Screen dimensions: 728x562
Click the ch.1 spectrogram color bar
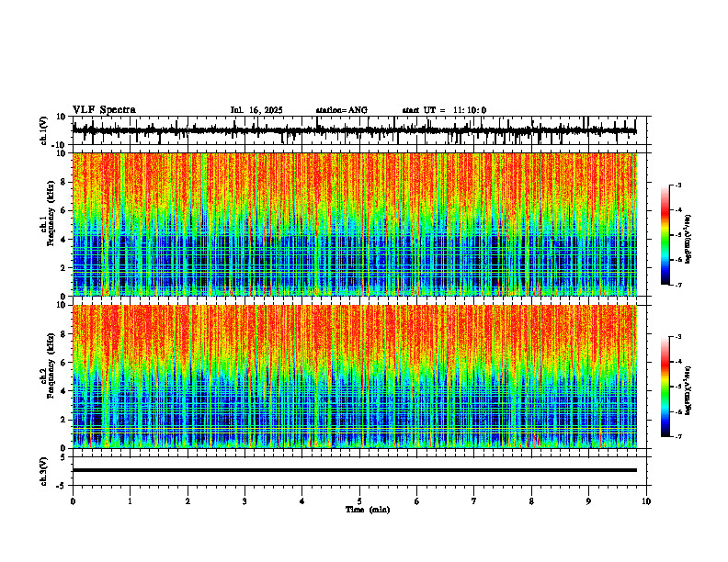click(x=665, y=235)
